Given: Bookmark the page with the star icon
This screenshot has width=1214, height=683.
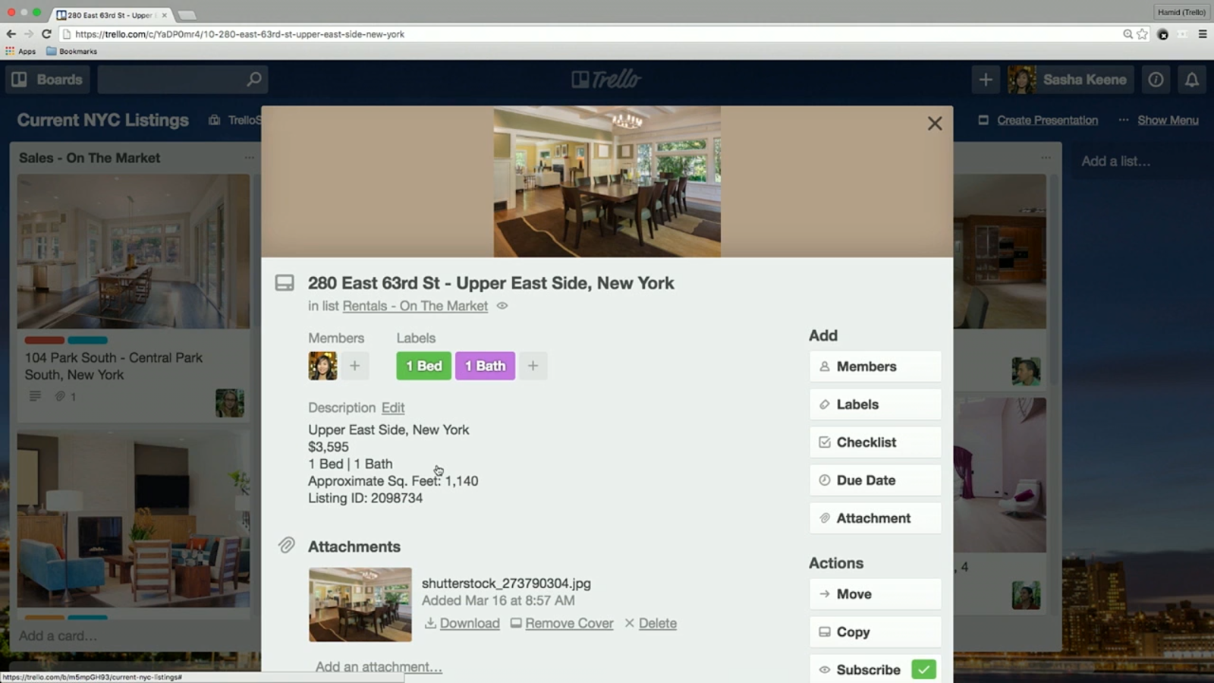Looking at the screenshot, I should pyautogui.click(x=1142, y=34).
